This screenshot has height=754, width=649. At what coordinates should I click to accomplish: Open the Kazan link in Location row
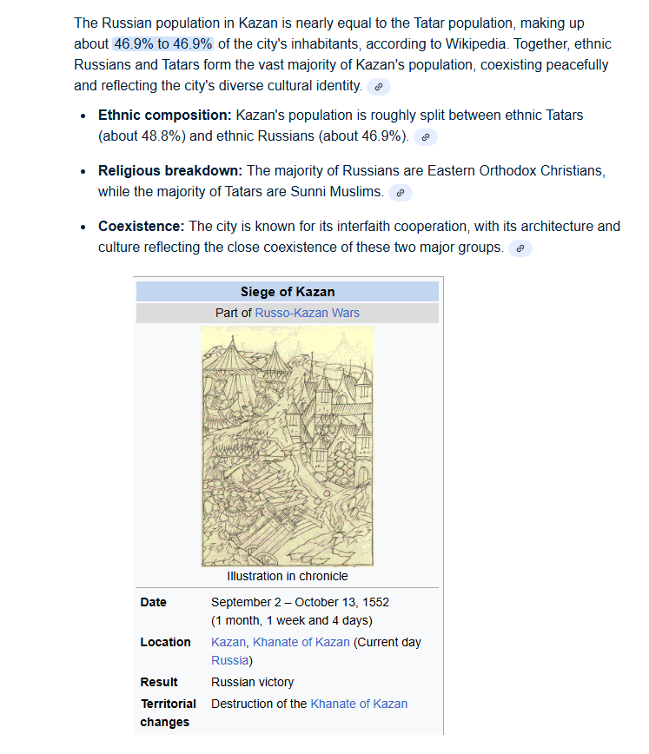tap(228, 643)
